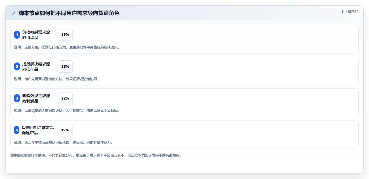This screenshot has height=179, width=369.
Task: Click the note about 使用方法、效果证据
Action: 57,79
